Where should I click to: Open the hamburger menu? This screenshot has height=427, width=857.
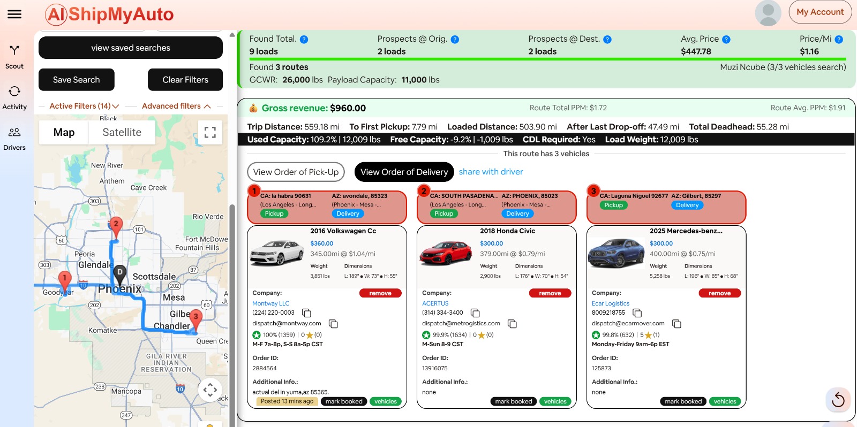(14, 14)
